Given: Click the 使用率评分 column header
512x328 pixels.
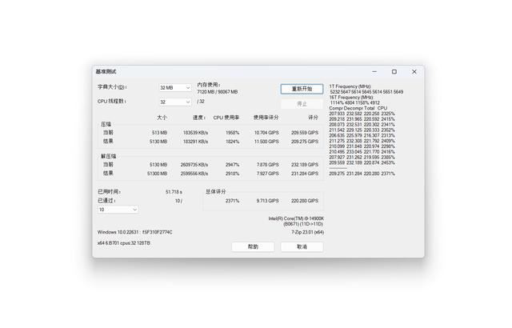Looking at the screenshot, I should [x=266, y=118].
